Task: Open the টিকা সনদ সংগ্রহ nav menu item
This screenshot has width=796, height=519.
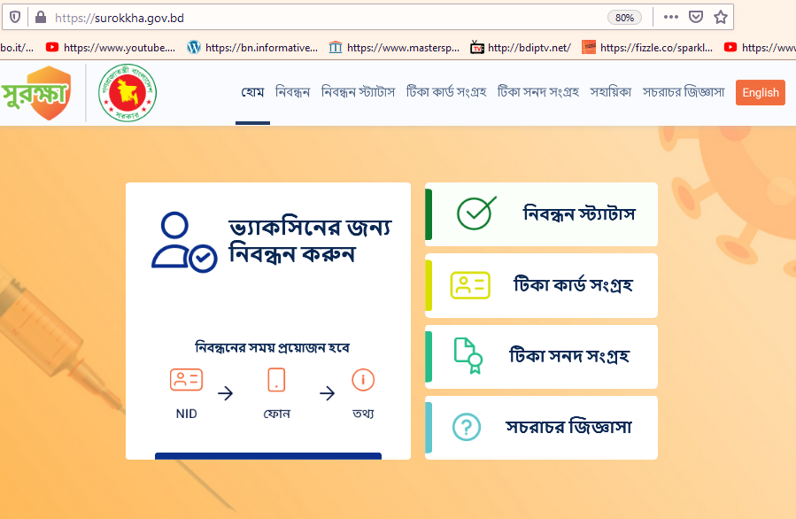Action: pyautogui.click(x=538, y=92)
